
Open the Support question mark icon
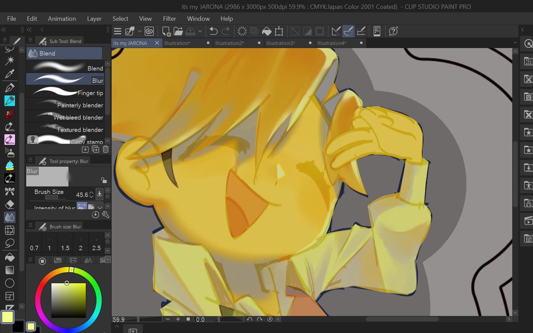(x=393, y=31)
